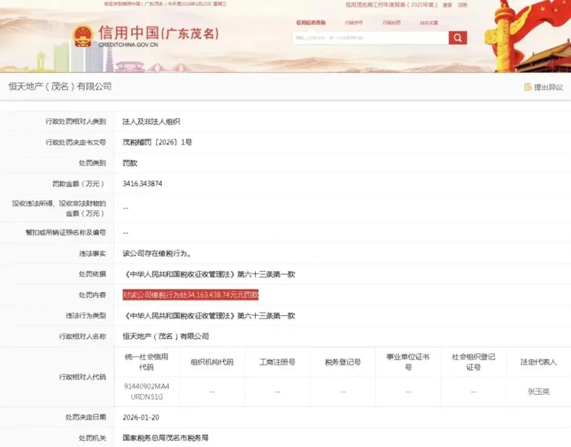
Task: Click the 注册 register link
Action: click(463, 5)
